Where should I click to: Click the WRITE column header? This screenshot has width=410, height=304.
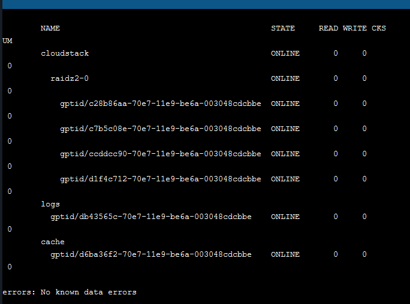355,28
